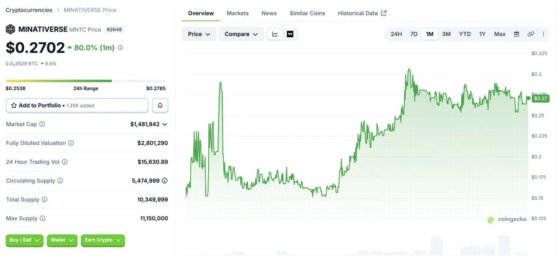Click the chart share link icon
Image resolution: width=557 pixels, height=256 pixels.
point(531,34)
